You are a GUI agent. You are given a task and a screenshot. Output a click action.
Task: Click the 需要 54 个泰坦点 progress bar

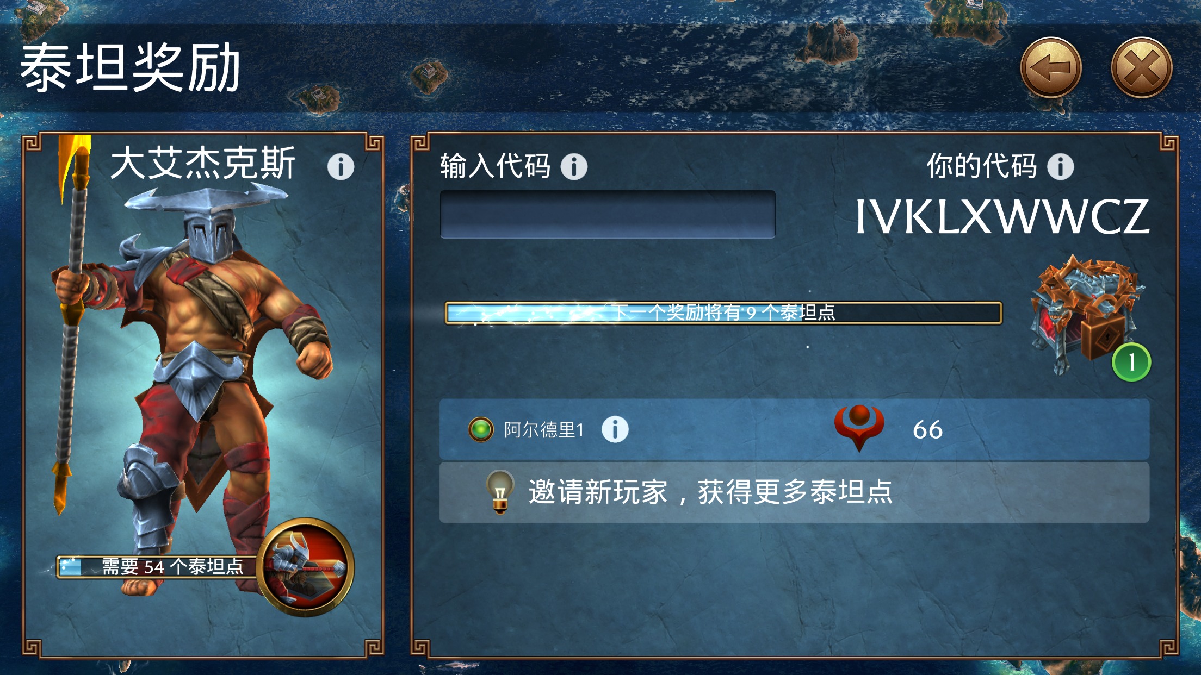[159, 567]
